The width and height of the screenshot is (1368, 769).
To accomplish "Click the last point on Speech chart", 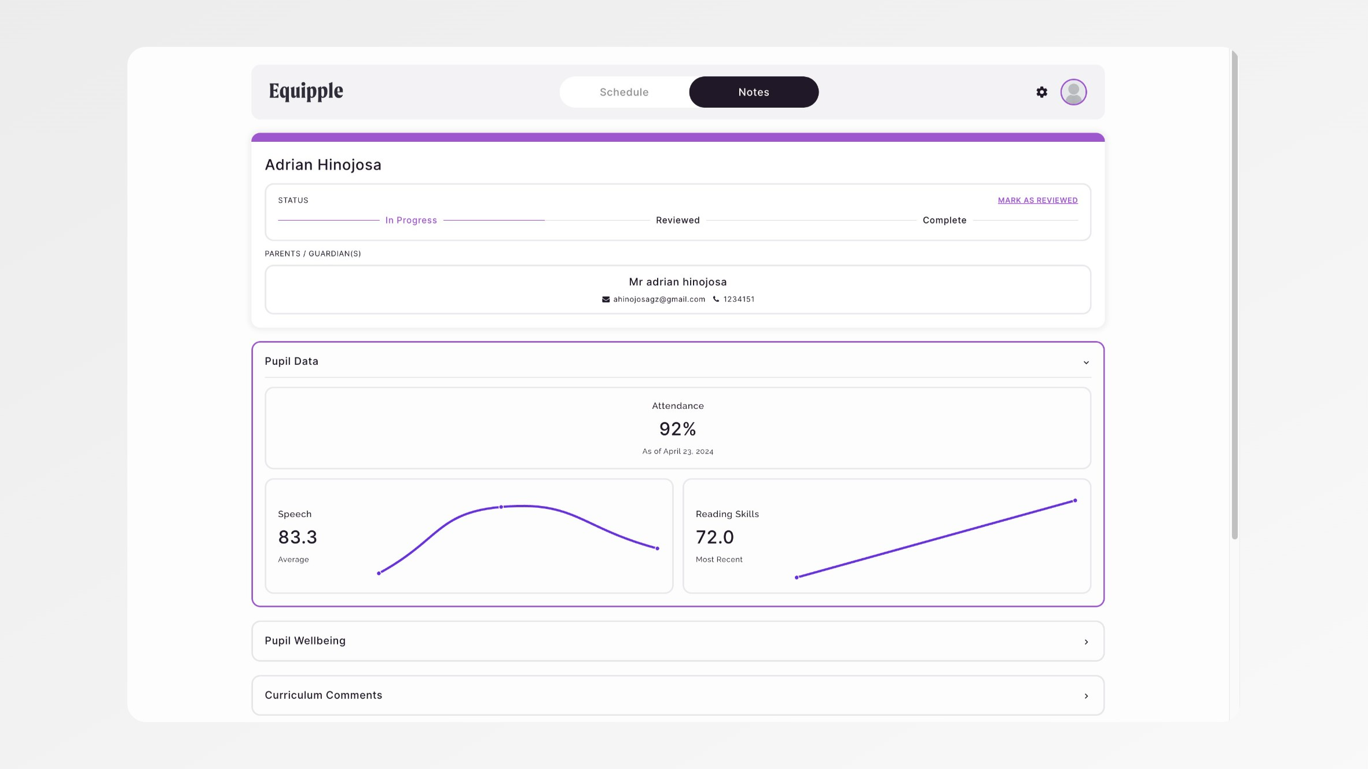I will point(658,548).
